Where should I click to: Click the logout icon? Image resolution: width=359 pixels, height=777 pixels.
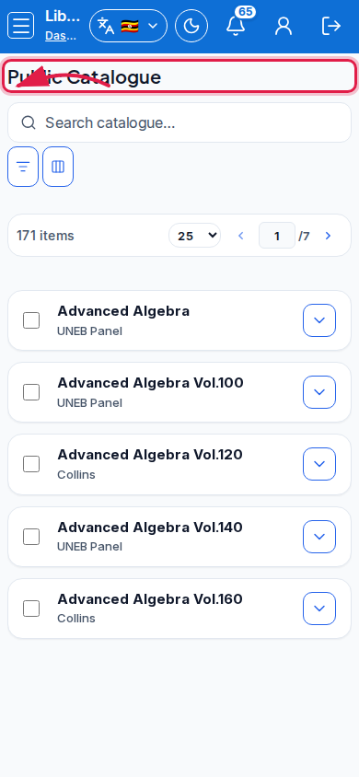tap(331, 26)
